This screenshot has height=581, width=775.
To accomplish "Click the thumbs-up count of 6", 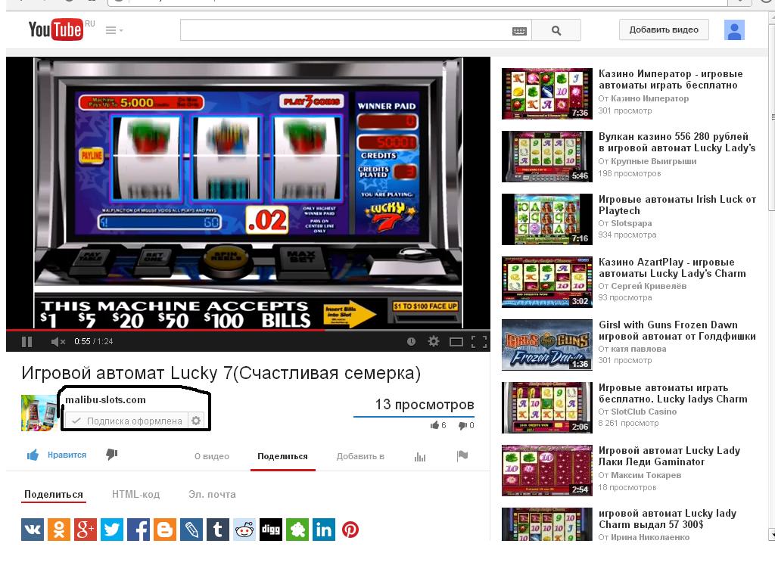I will (438, 425).
